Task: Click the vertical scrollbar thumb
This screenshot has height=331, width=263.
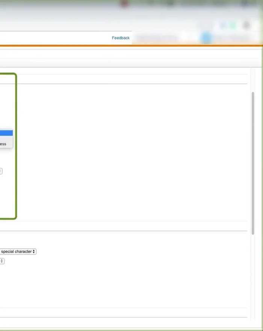Action: [x=253, y=161]
